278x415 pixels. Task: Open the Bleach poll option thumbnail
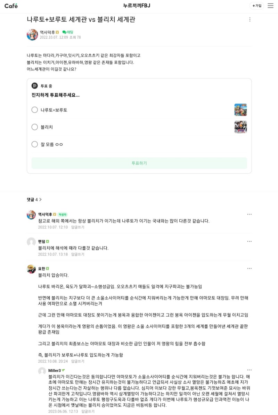(x=240, y=127)
